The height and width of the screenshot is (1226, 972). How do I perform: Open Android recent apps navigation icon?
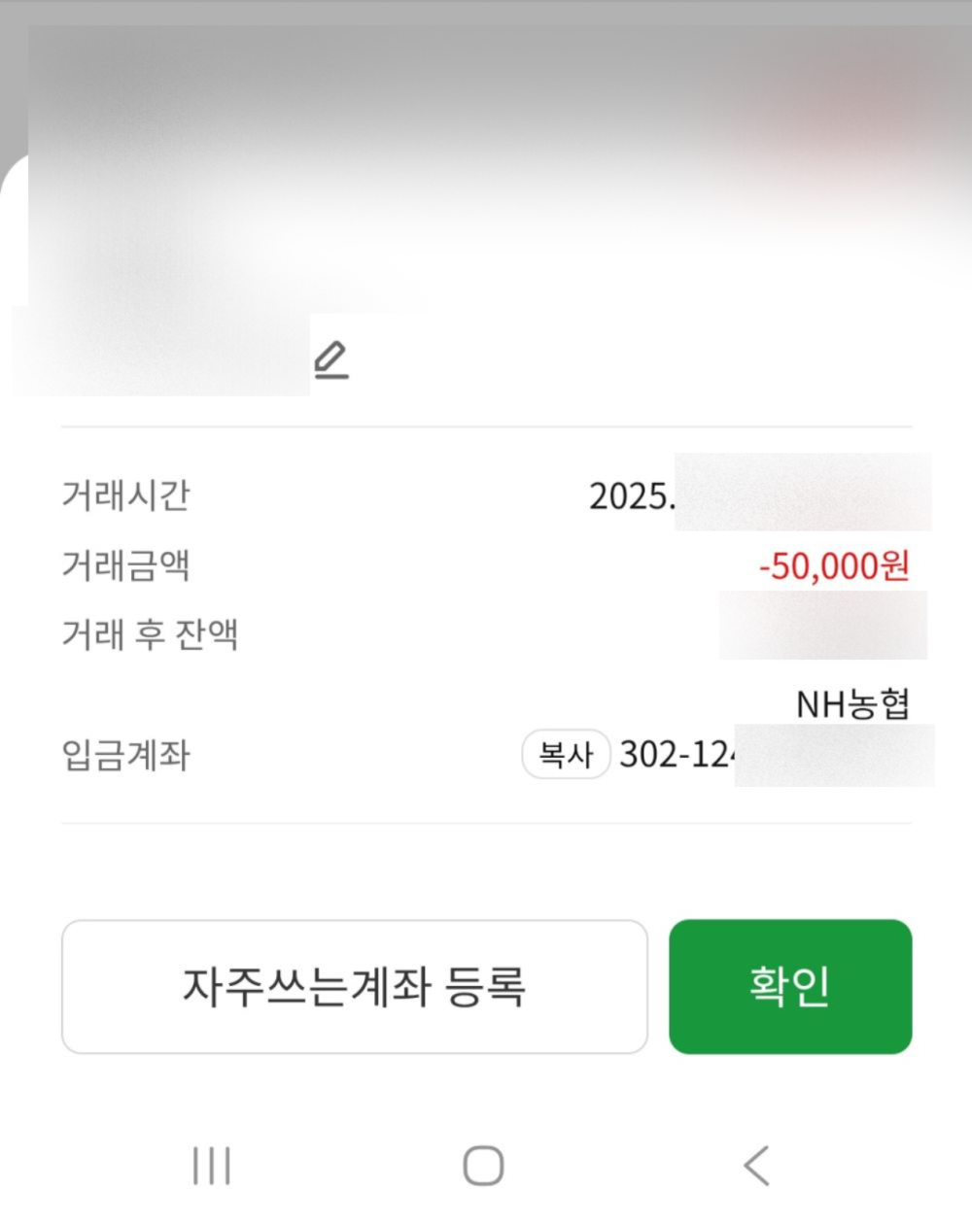click(211, 1165)
